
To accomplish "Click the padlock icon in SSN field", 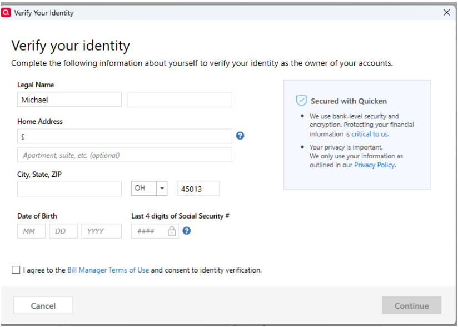I will [172, 231].
